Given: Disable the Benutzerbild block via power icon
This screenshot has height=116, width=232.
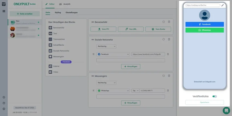Looking at the screenshot, I should pyautogui.click(x=163, y=22).
